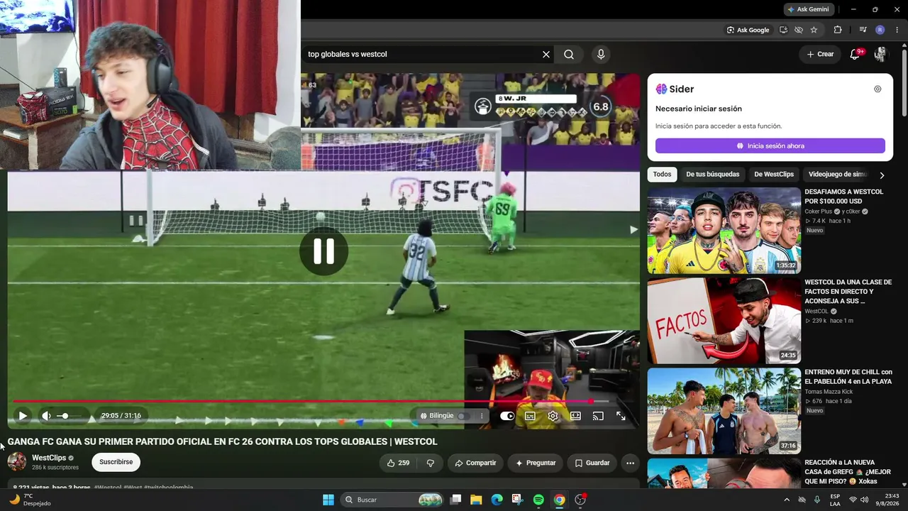The image size is (908, 511).
Task: Click the YouTube search field containing top globales vs westcol
Action: pos(422,54)
